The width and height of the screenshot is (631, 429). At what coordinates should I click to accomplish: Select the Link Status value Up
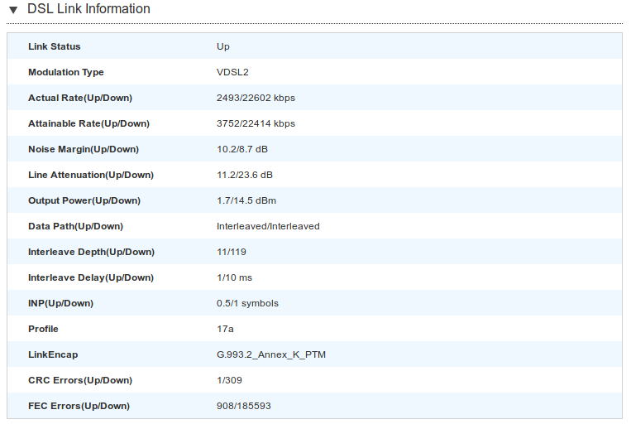223,46
